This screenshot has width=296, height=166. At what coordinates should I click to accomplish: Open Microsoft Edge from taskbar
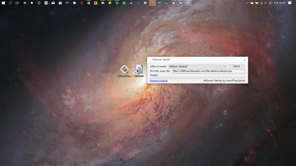[138, 3]
